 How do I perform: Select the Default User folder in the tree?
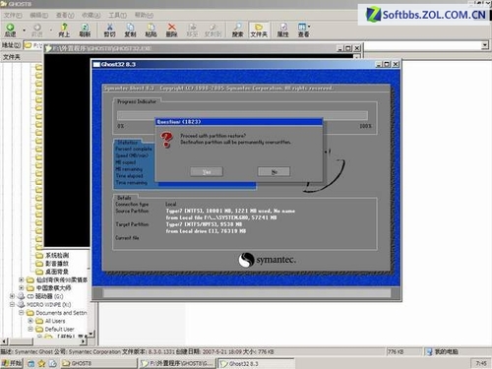pos(59,329)
